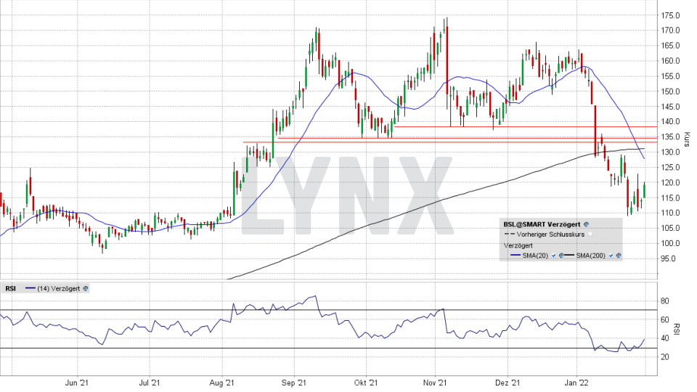This screenshot has width=697, height=392.
Task: Select the Sep '21 date axis label
Action: tap(294, 383)
